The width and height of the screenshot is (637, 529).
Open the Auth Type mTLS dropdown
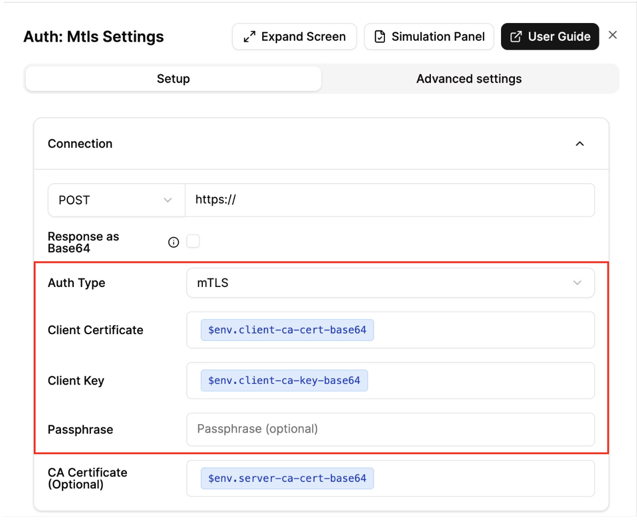[x=390, y=283]
